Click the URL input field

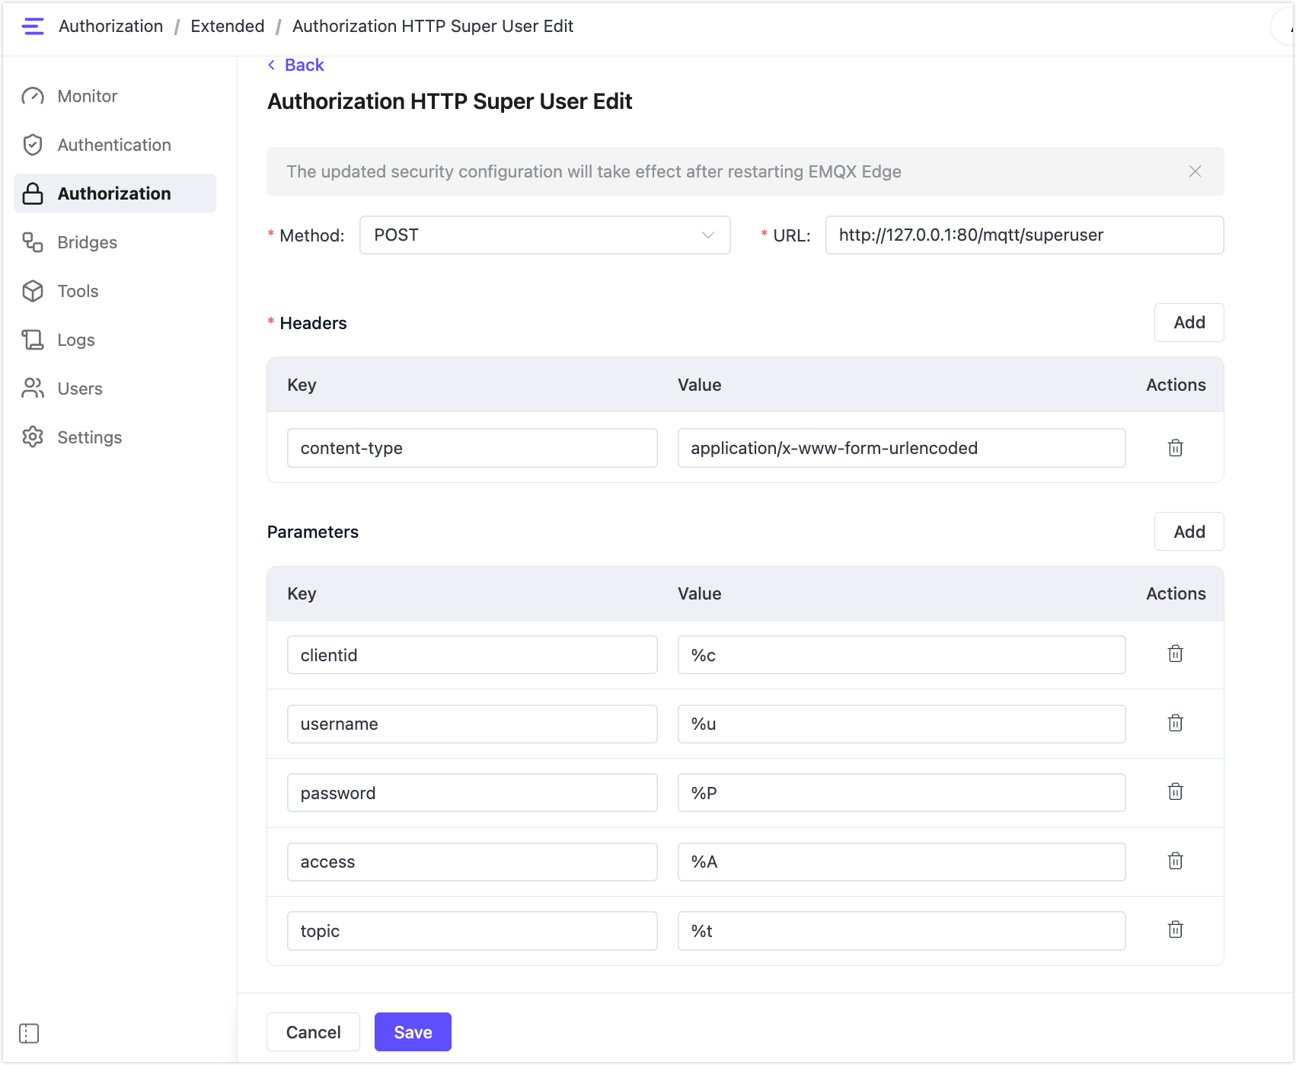click(x=1023, y=235)
